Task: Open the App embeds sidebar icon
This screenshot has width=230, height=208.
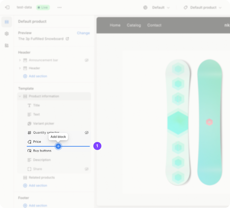Action: [7, 45]
